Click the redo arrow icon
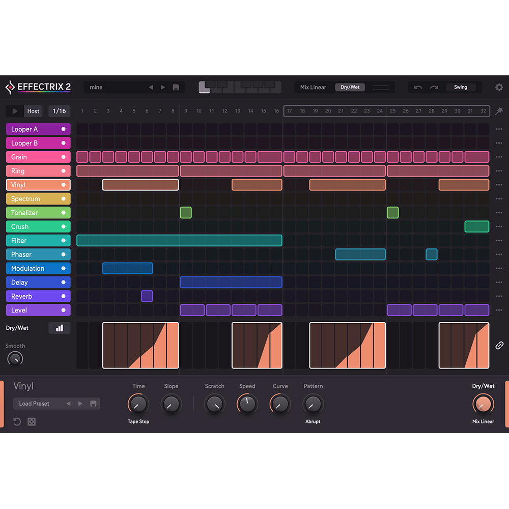Image resolution: width=509 pixels, height=509 pixels. [434, 87]
